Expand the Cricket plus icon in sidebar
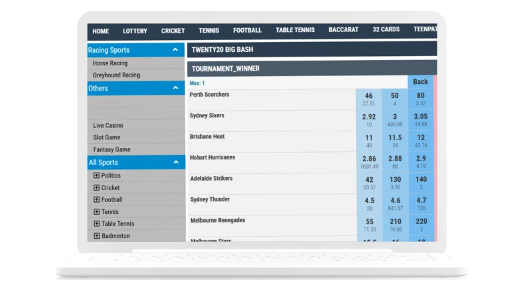 [96, 187]
